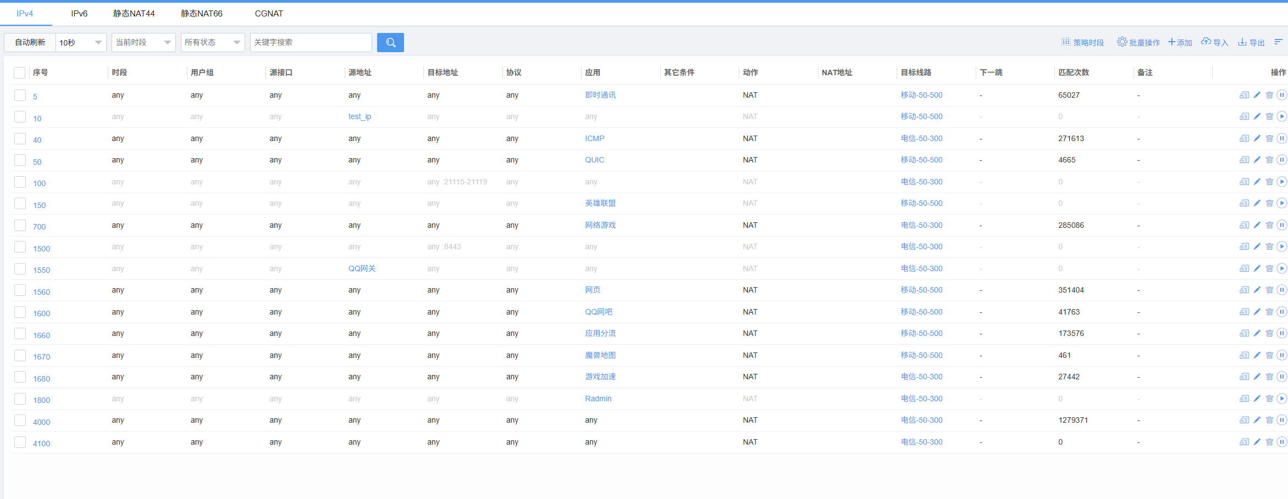Check the box for rule 40
This screenshot has width=1288, height=499.
coord(20,138)
